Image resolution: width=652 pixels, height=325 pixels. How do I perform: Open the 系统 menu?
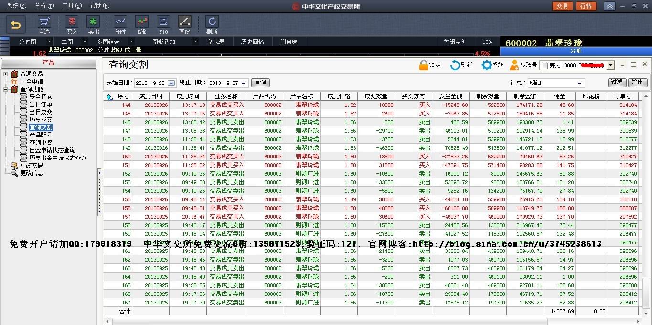[x=16, y=6]
